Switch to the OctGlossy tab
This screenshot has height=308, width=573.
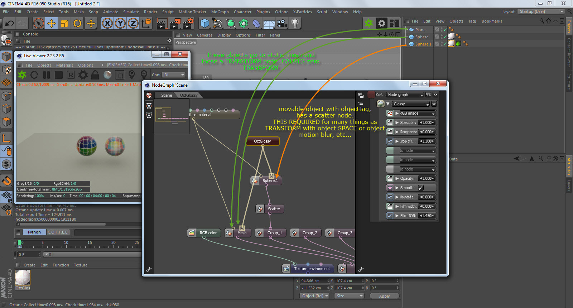coord(189,95)
